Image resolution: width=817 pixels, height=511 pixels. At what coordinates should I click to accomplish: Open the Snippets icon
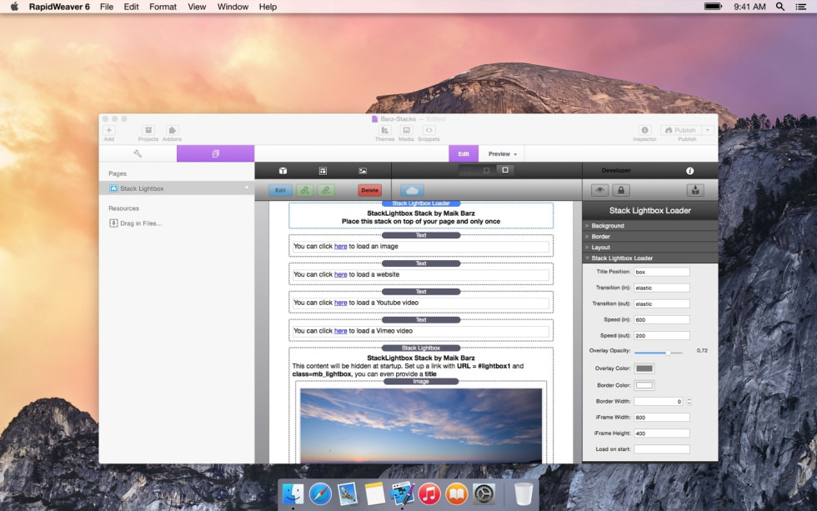[429, 130]
